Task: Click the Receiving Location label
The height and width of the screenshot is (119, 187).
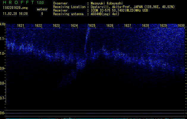Action: [x=69, y=7]
